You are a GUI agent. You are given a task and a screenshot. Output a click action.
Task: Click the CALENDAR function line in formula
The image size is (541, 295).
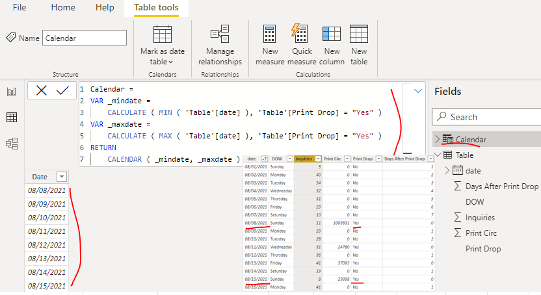click(x=174, y=159)
